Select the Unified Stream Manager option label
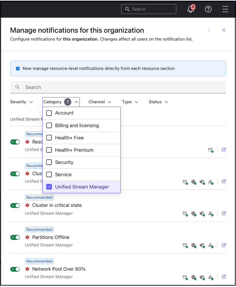This screenshot has height=287, width=236. 82,187
